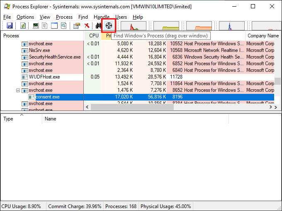
Task: Sort by the CPU column header
Action: point(92,36)
